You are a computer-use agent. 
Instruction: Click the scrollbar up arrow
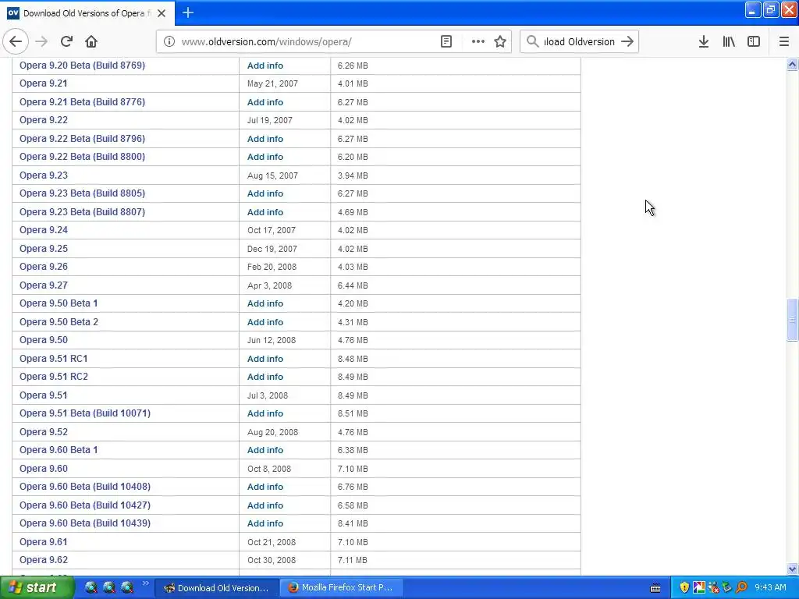click(x=792, y=64)
